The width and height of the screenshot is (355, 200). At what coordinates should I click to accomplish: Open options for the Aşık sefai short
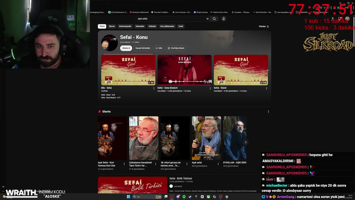coord(218,164)
